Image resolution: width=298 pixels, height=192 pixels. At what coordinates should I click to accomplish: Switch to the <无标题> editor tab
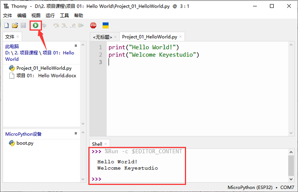coord(102,37)
